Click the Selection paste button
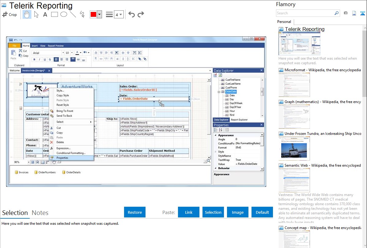The image size is (367, 248). click(213, 212)
